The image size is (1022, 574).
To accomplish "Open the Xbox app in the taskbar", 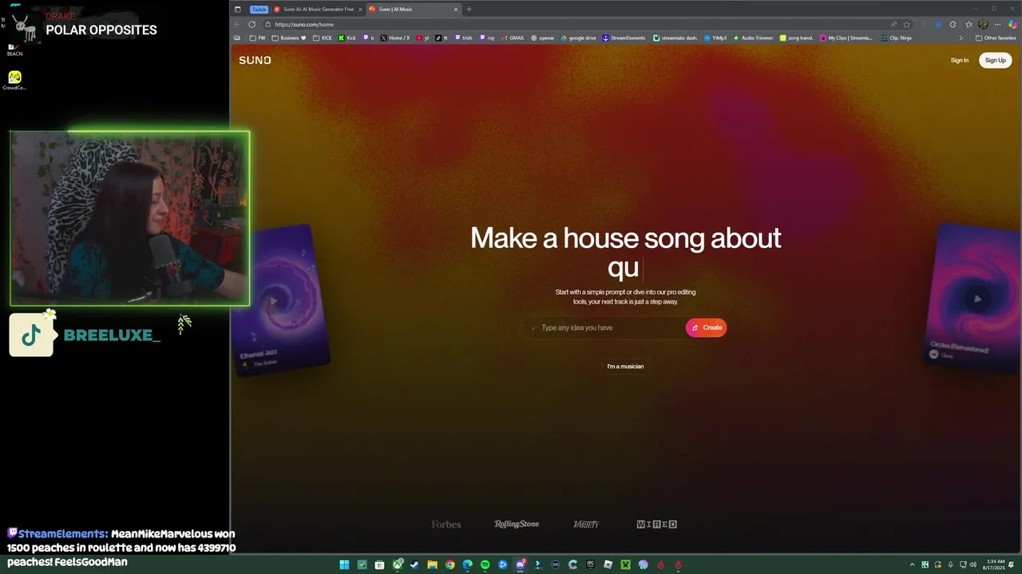I will 397,564.
